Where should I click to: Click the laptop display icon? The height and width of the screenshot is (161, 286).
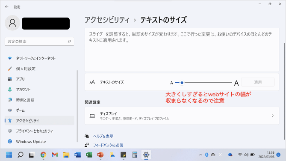(92, 116)
